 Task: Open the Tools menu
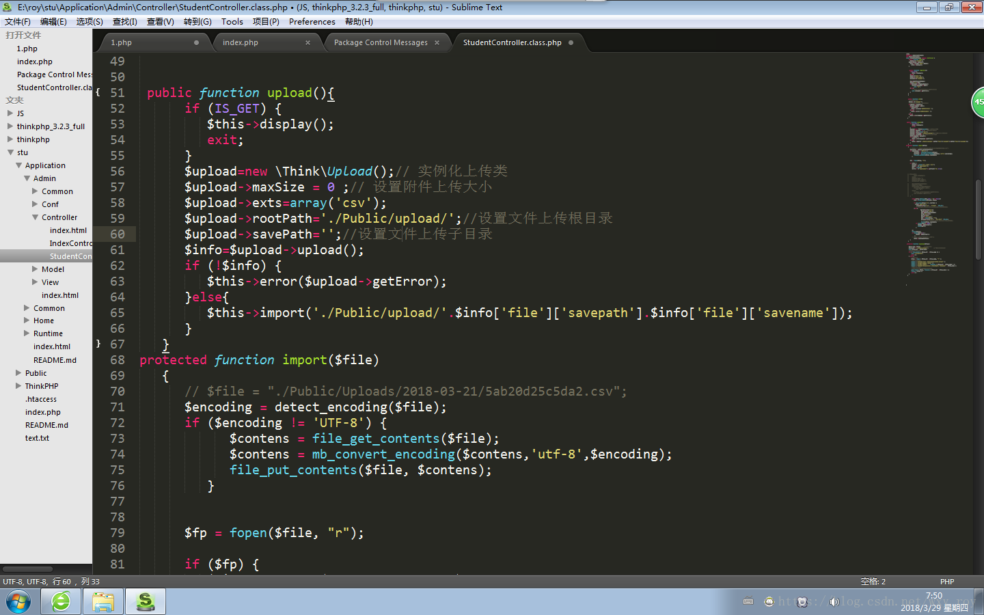(232, 22)
